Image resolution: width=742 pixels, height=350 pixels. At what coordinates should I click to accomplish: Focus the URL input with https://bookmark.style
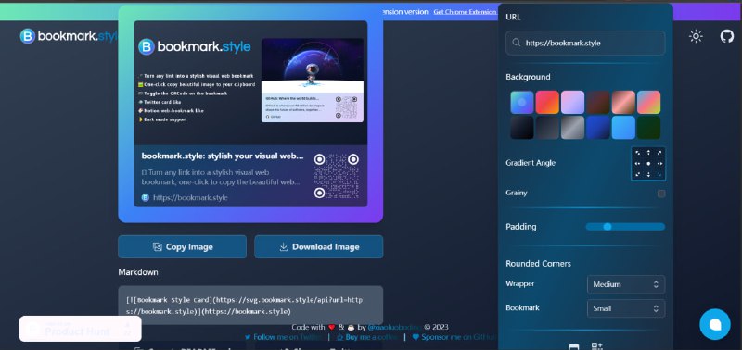click(x=585, y=43)
